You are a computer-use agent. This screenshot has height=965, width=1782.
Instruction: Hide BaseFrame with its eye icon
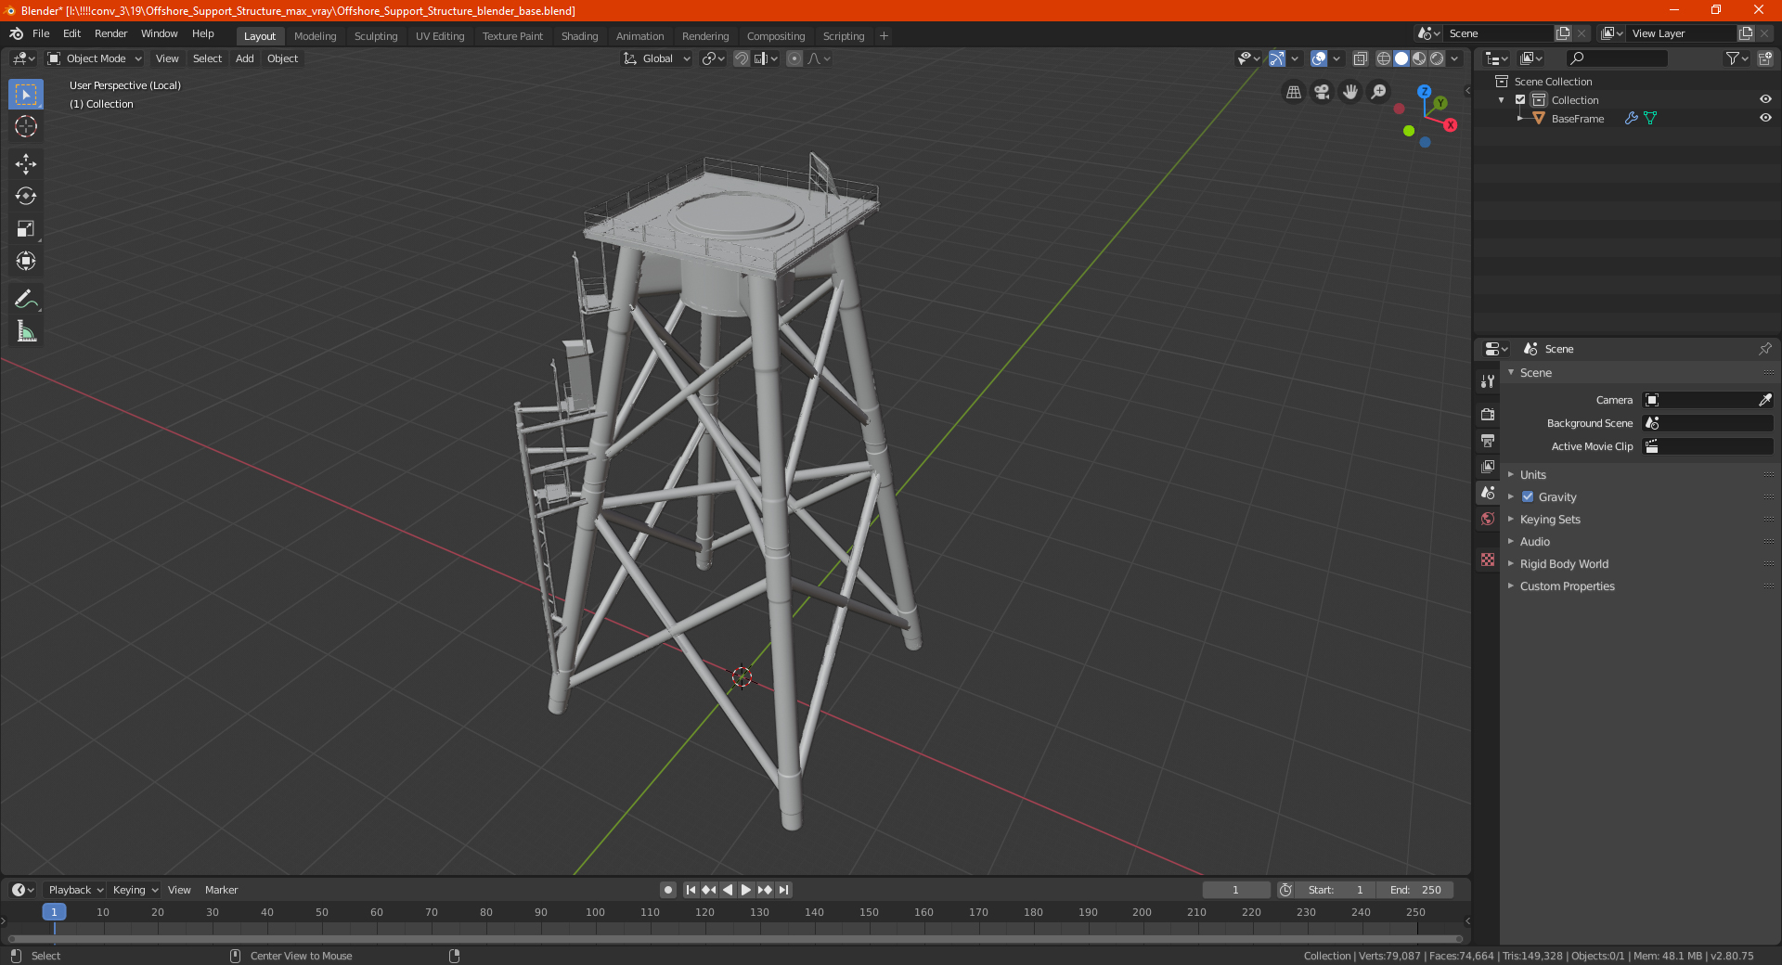click(x=1765, y=118)
